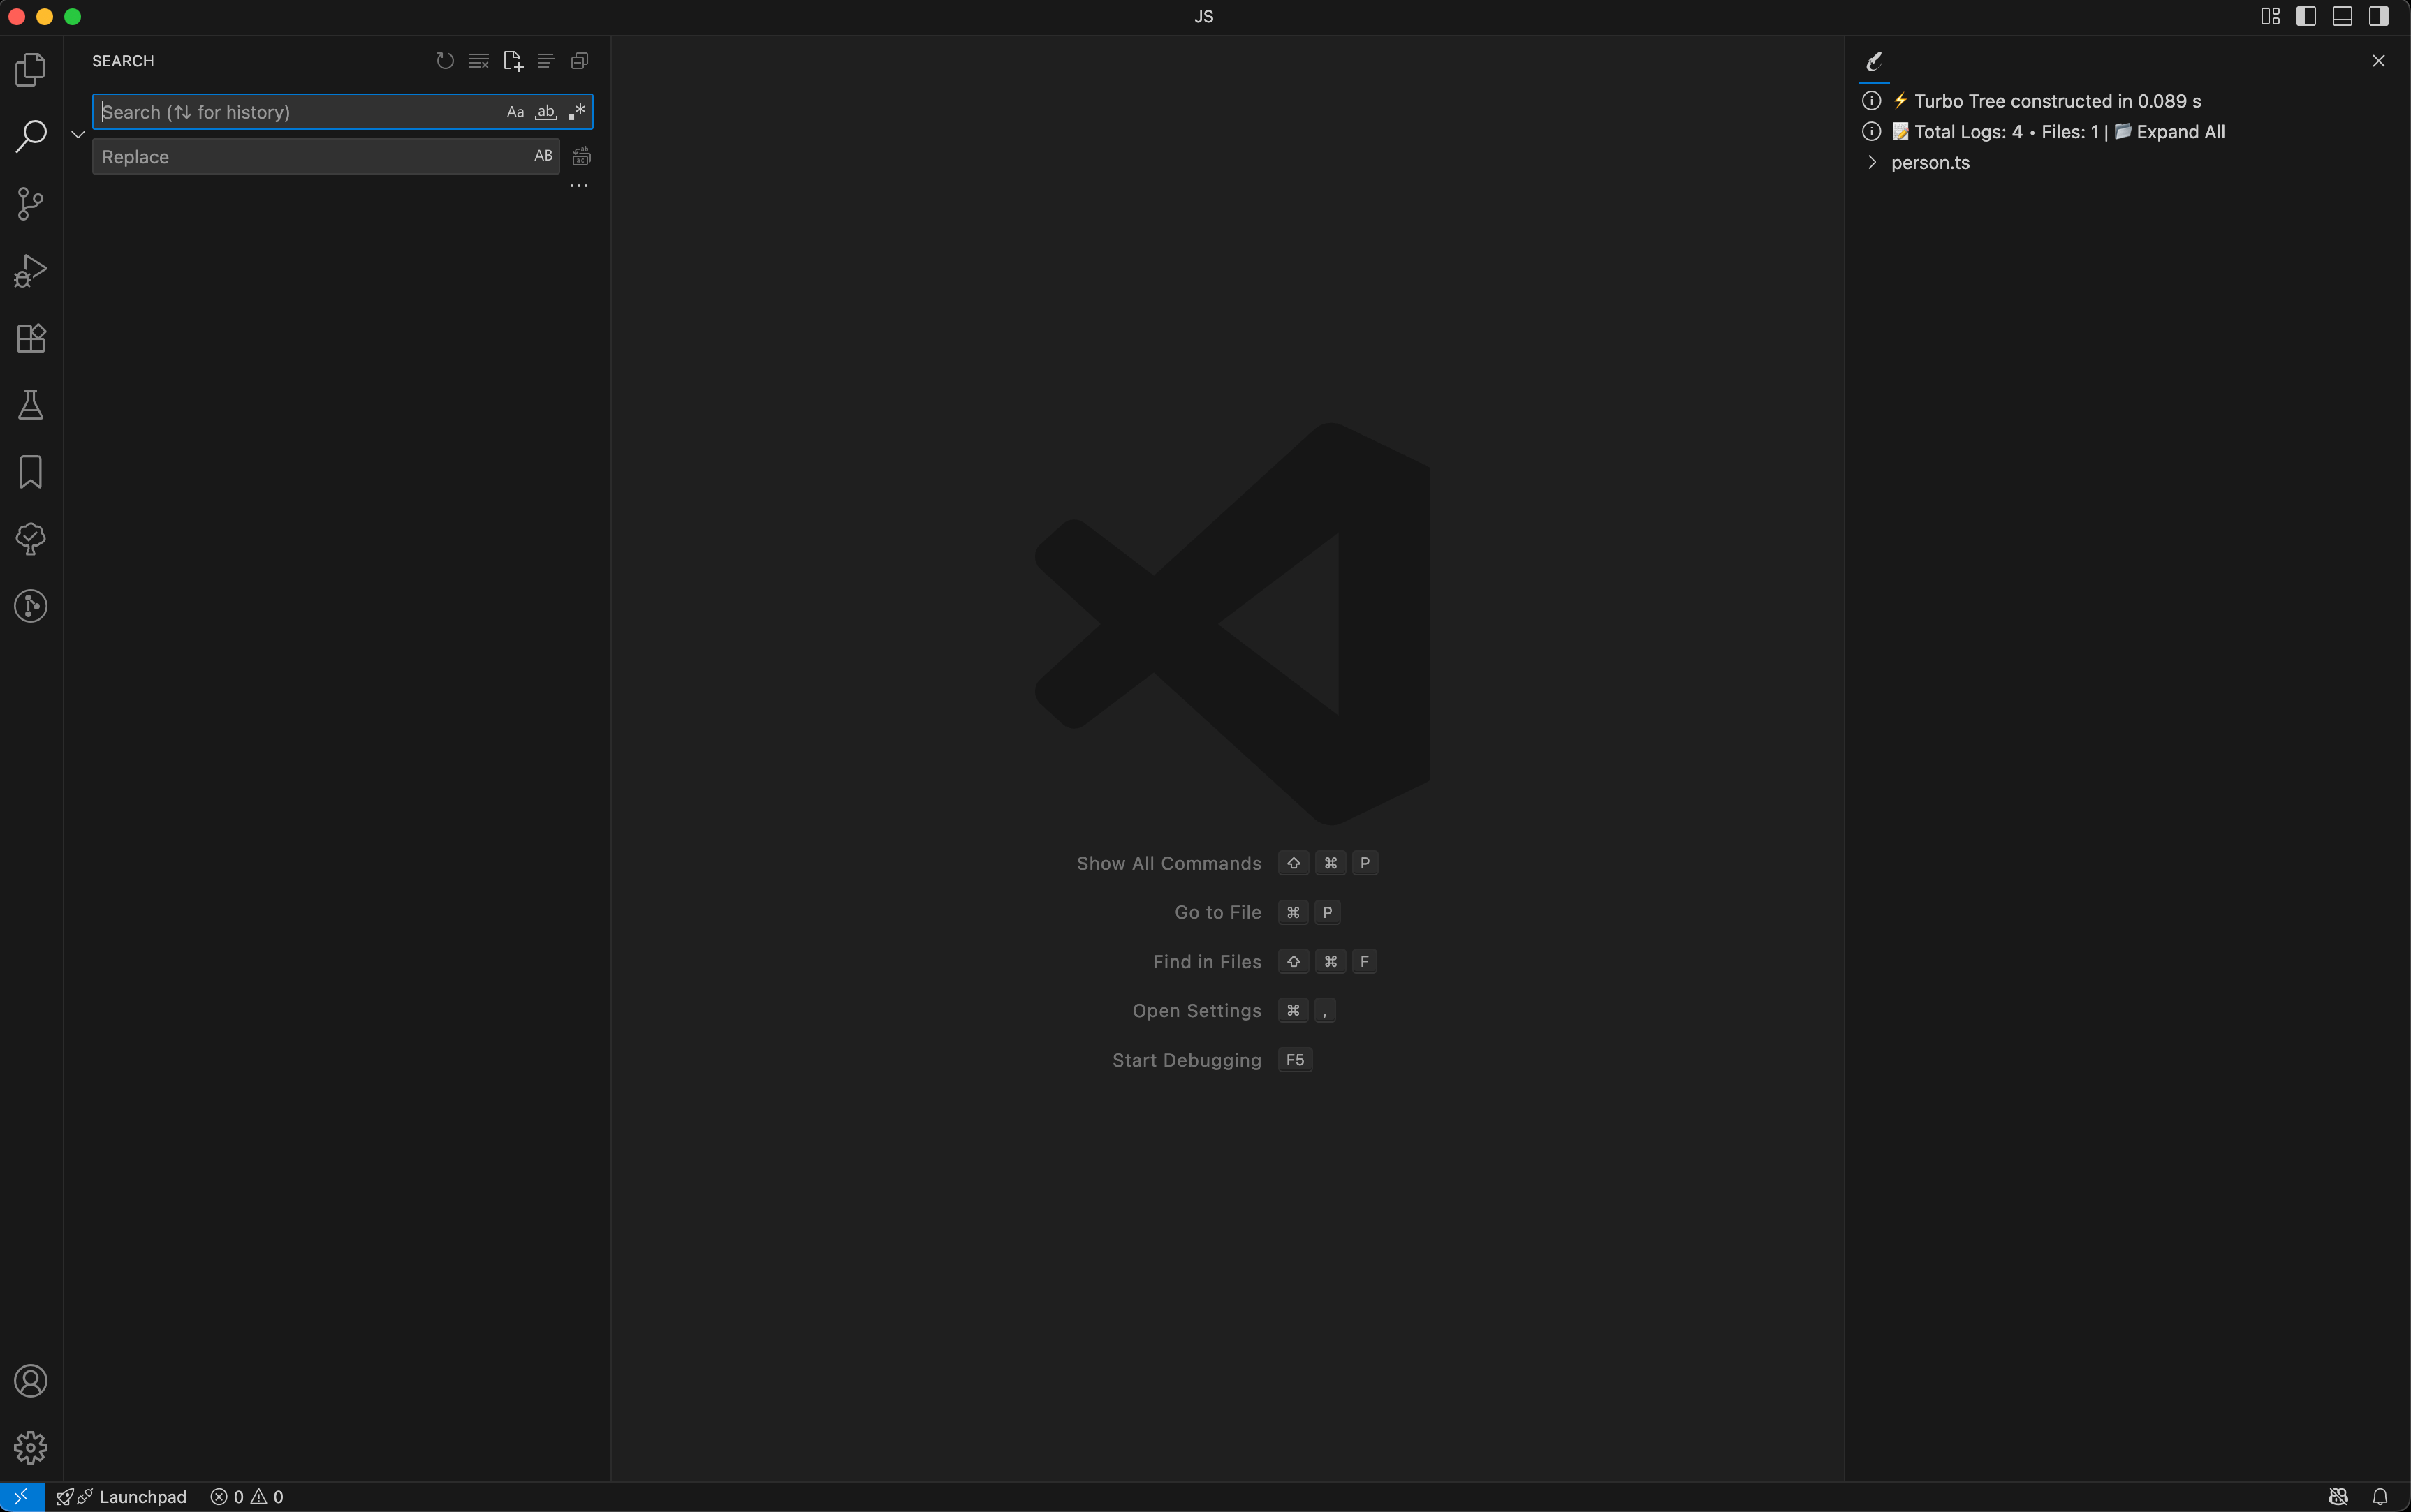Open the Source Control panel

point(30,203)
